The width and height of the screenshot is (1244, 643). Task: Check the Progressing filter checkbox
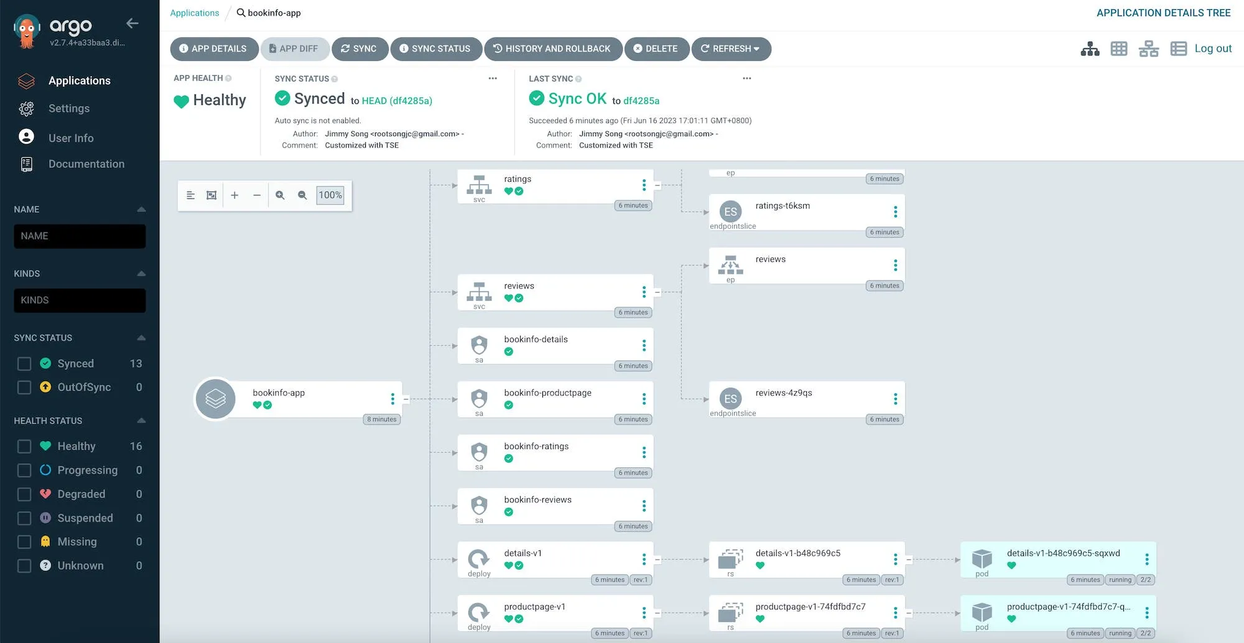[x=24, y=470]
